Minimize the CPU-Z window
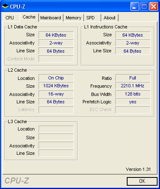This screenshot has width=160, height=189. (x=135, y=6)
